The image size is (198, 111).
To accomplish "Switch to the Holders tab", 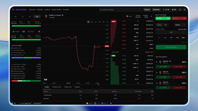I will pyautogui.click(x=77, y=87).
